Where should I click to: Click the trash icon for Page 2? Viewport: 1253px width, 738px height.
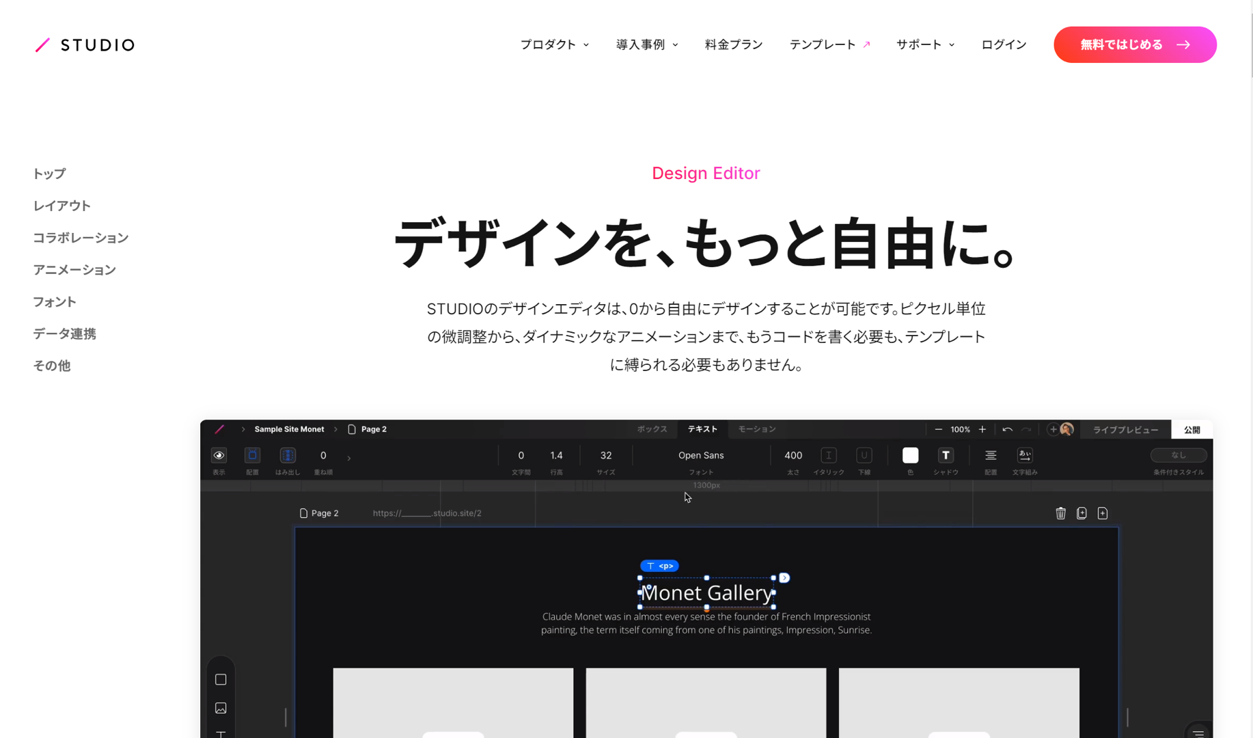[1060, 513]
